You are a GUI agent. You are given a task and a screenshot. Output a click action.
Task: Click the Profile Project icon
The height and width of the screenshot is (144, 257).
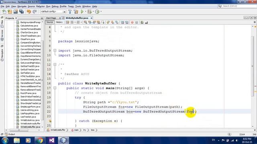click(97, 12)
